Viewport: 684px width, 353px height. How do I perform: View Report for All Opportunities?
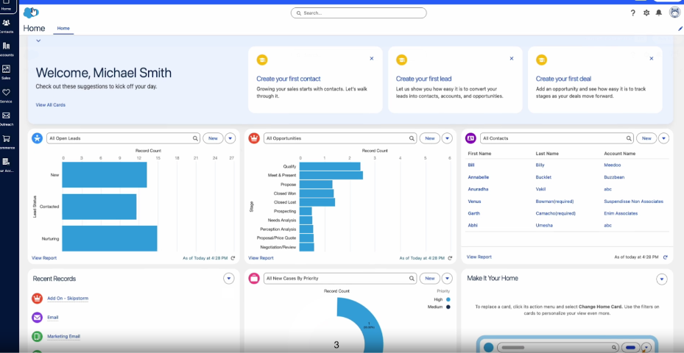(x=261, y=258)
